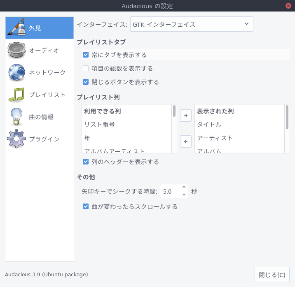295x287 pixels.
Task: Toggle 閉じるボタンを表示する checkbox
Action: coord(86,82)
